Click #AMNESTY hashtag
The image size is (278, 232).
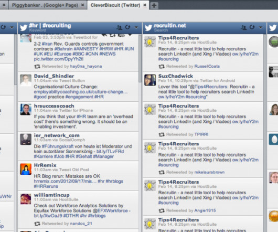tap(86, 49)
